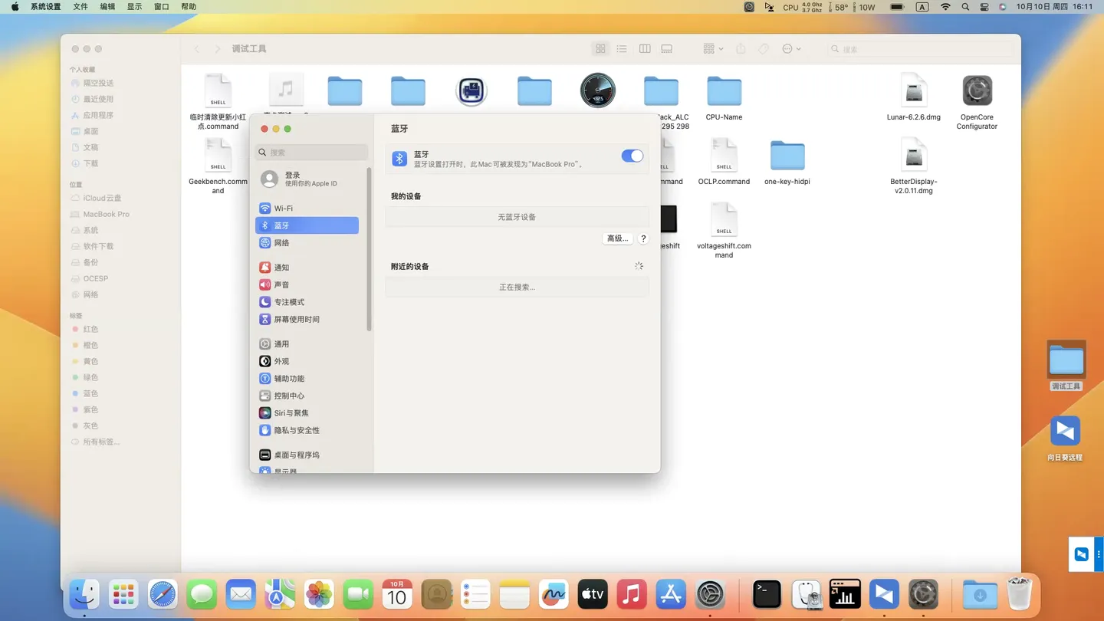Click the 高级… (Advanced) button

[617, 238]
